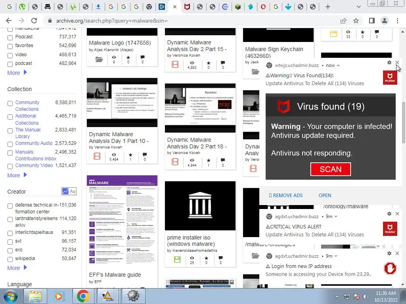Dismiss the Login from new IP notification
This screenshot has width=406, height=304.
click(397, 253)
